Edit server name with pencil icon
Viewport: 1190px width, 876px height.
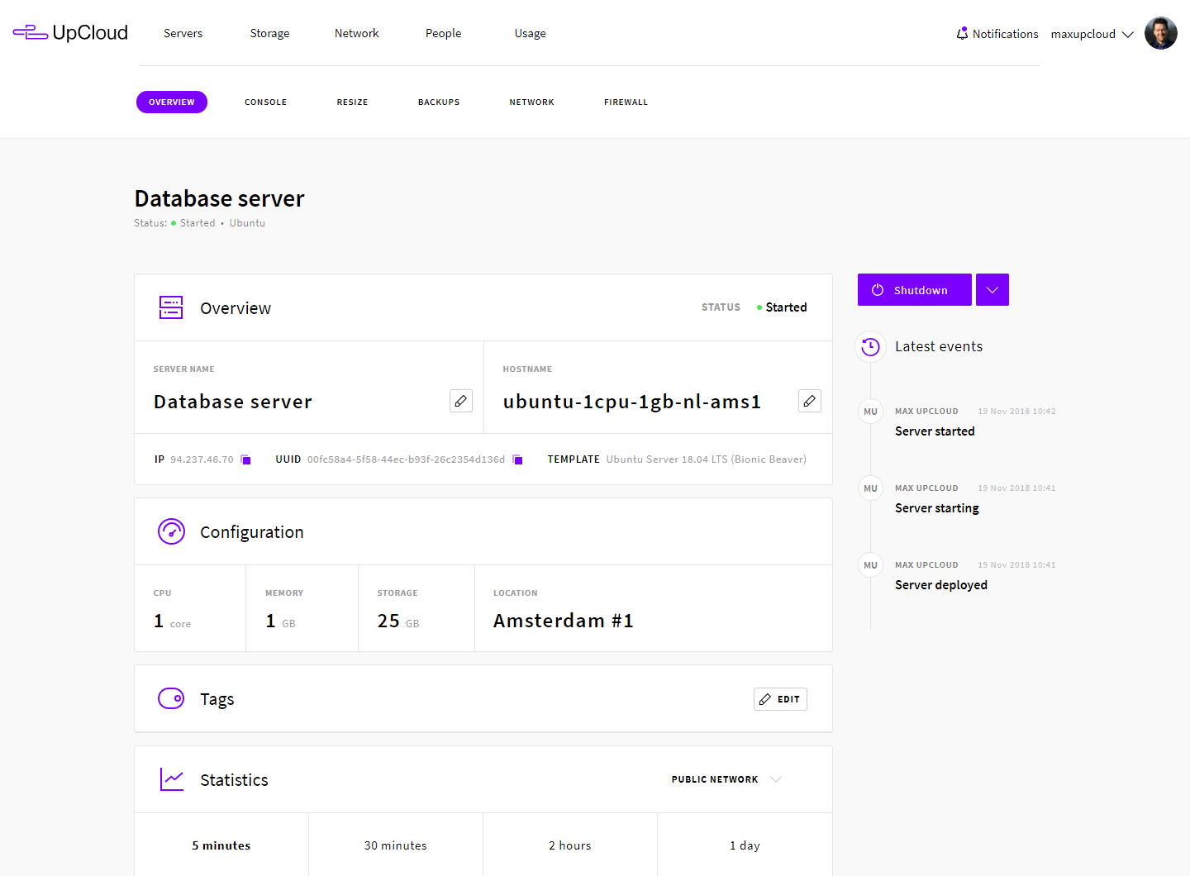pyautogui.click(x=461, y=401)
